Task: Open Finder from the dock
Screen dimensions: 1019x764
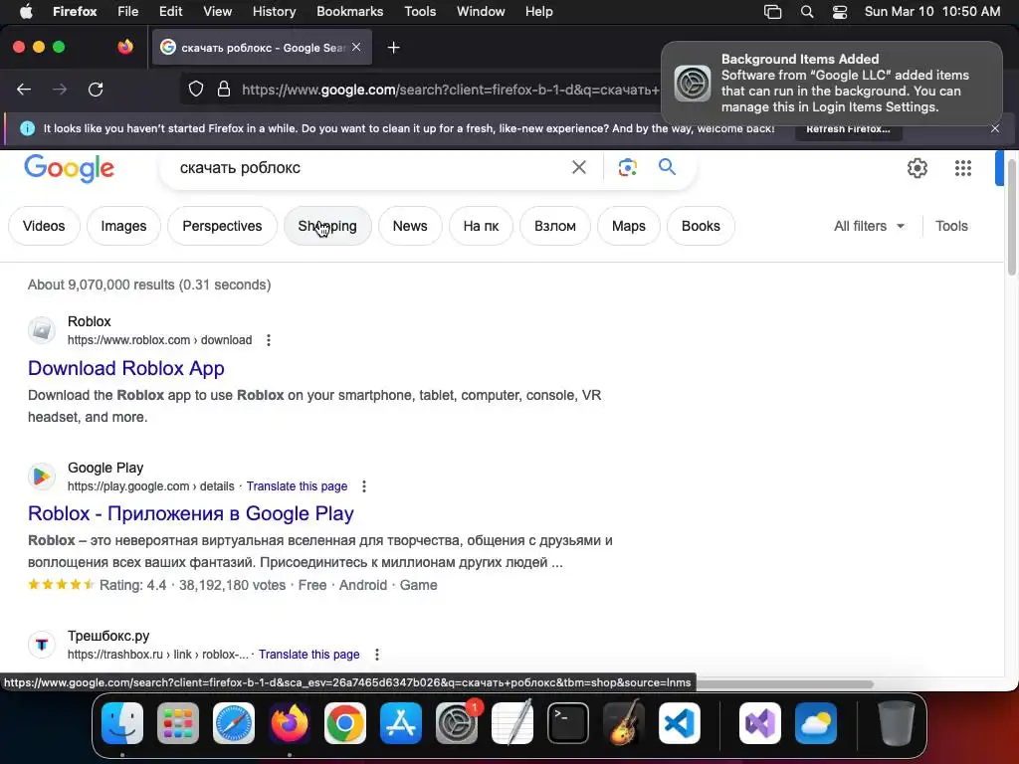Action: click(x=122, y=723)
